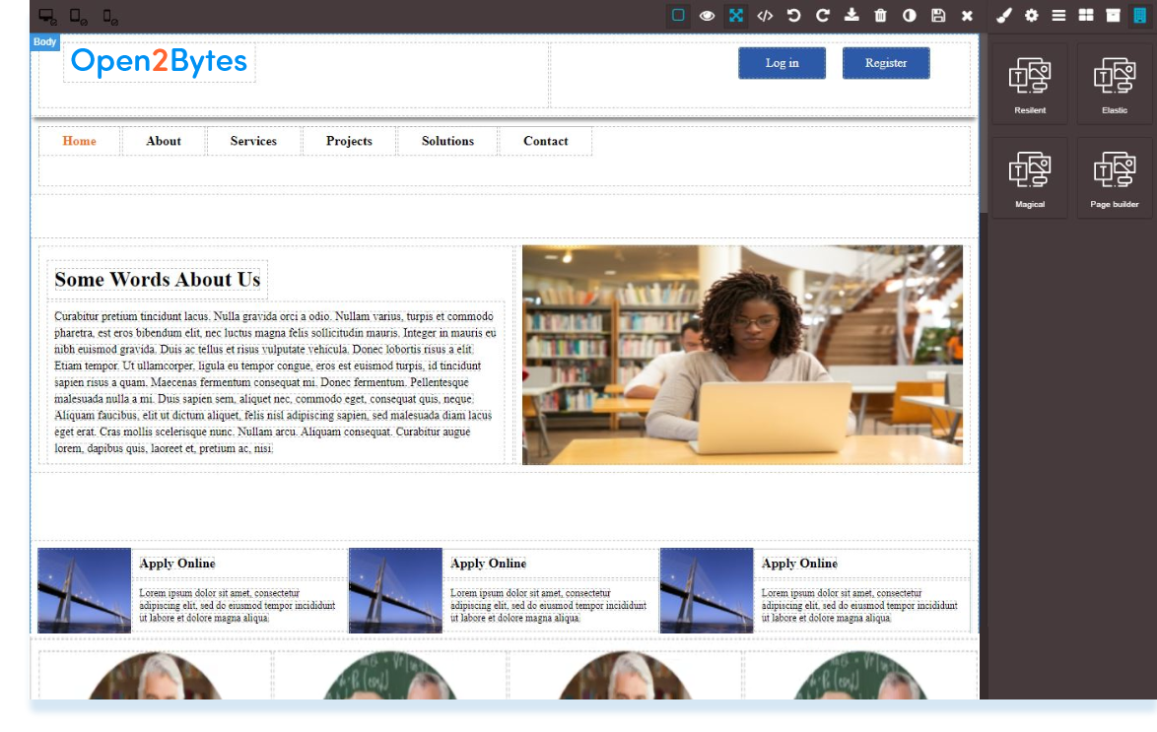Select the Solutions navigation item
This screenshot has width=1157, height=732.
coord(447,141)
